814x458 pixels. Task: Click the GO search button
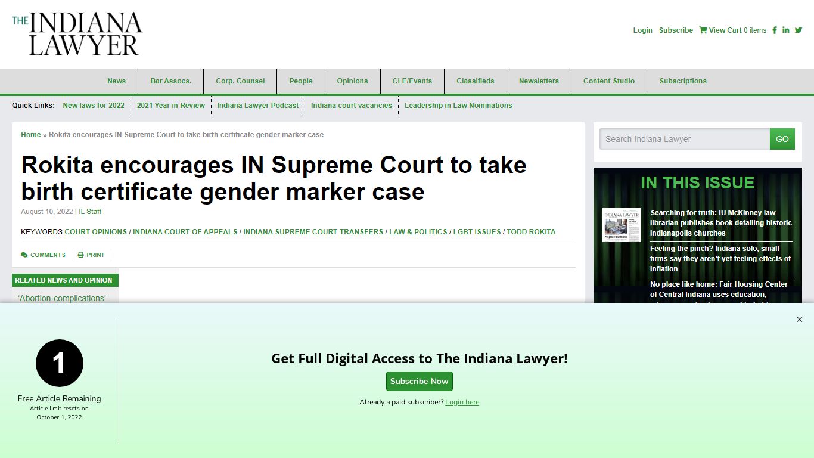(x=782, y=139)
